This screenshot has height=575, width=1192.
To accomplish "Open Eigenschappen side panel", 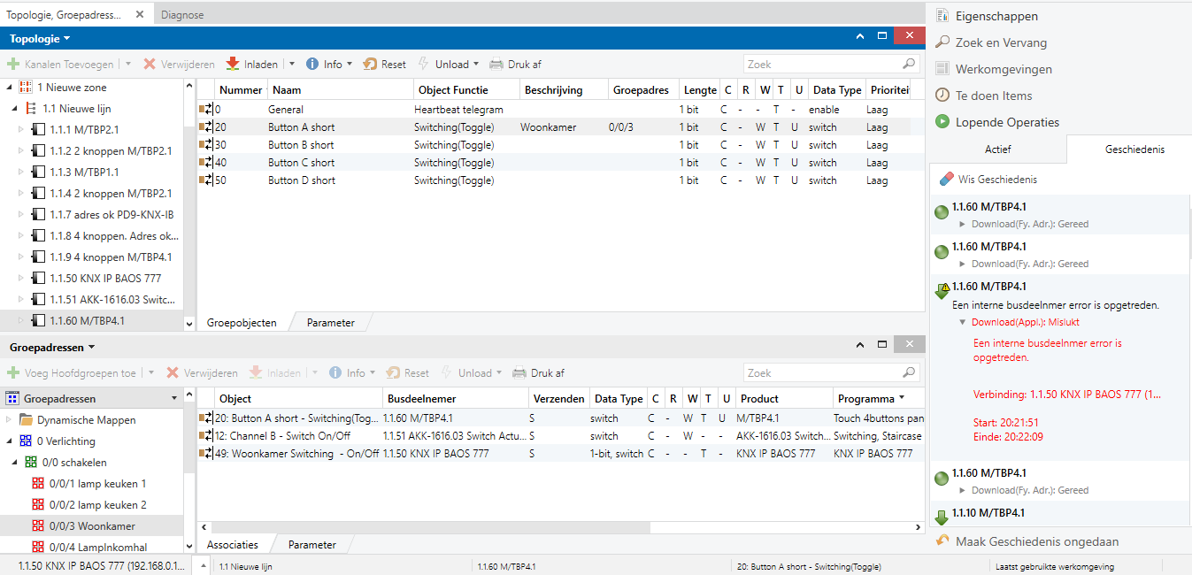I will coord(987,16).
